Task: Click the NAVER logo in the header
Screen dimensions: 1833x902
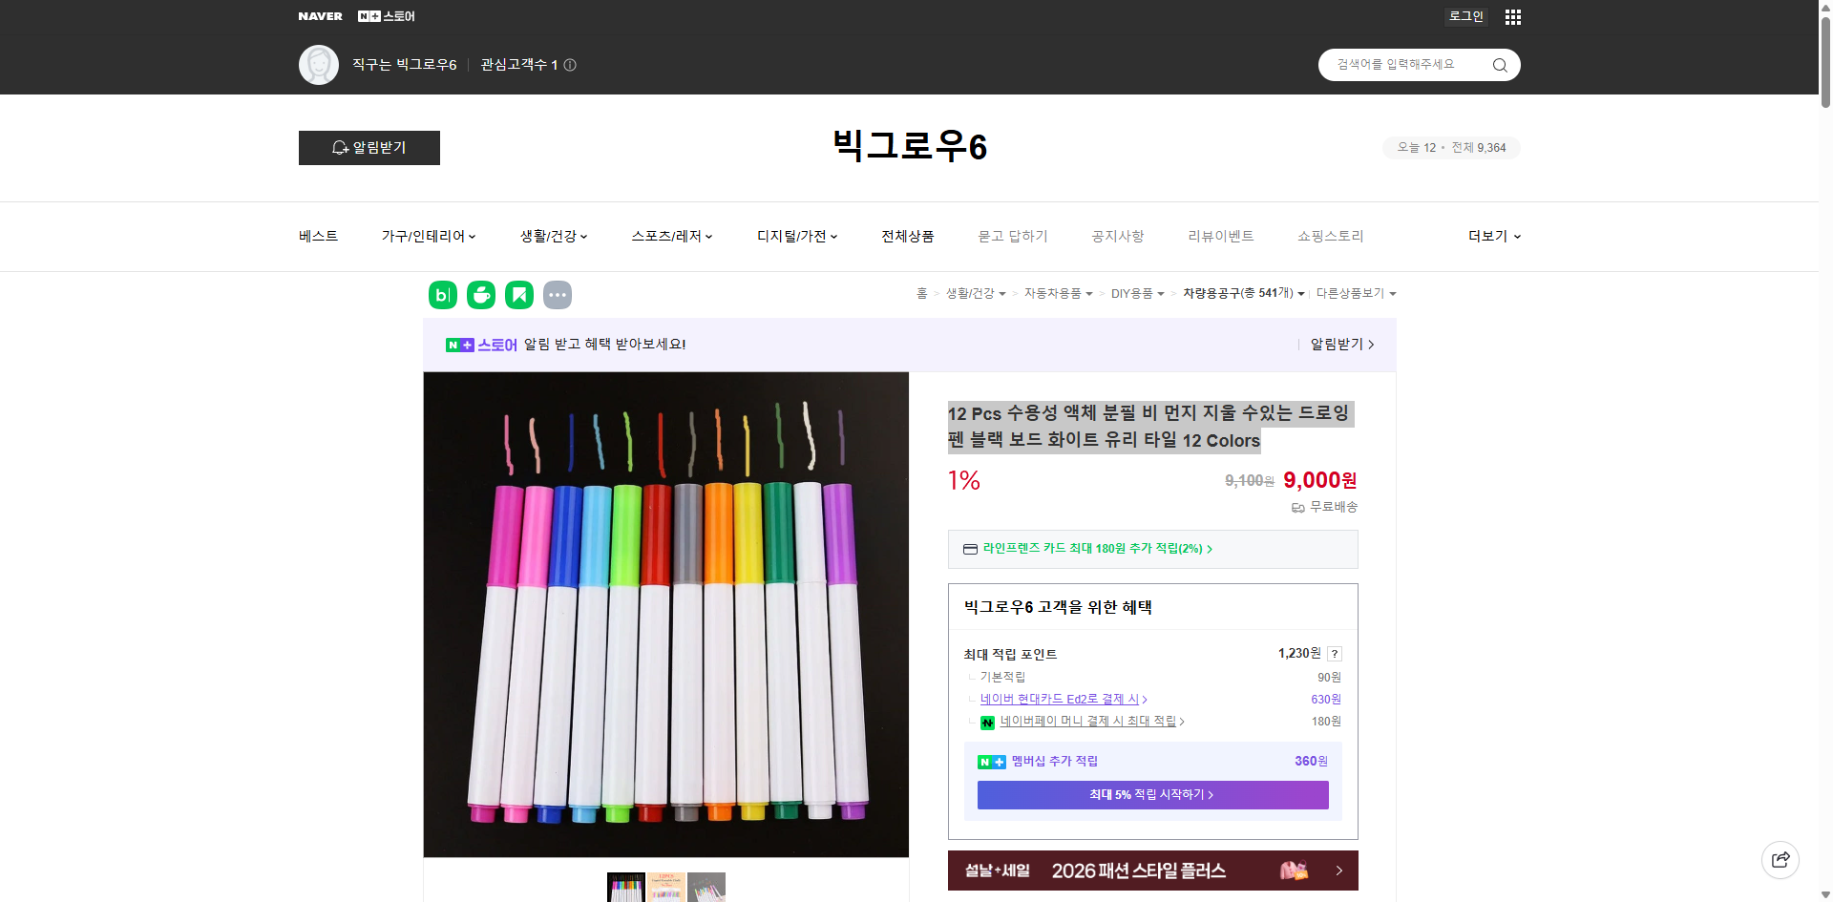Action: click(x=321, y=15)
